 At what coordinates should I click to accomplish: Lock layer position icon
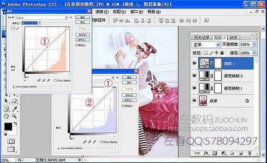[x=216, y=53]
